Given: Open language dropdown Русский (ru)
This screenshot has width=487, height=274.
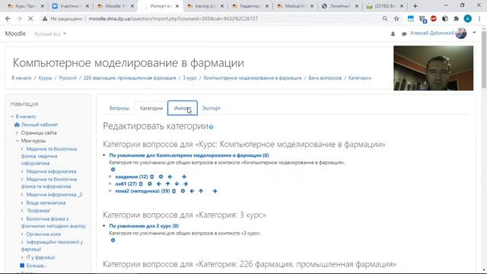Looking at the screenshot, I should click(50, 33).
